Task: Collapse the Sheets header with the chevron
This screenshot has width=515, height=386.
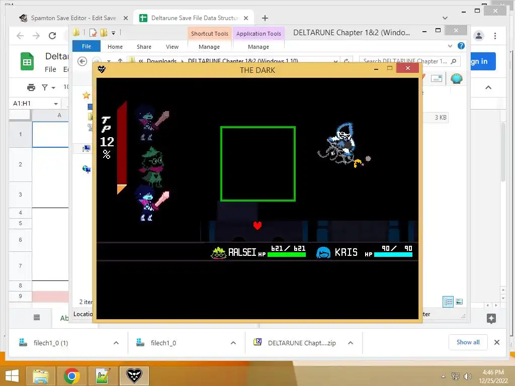Action: pyautogui.click(x=488, y=87)
